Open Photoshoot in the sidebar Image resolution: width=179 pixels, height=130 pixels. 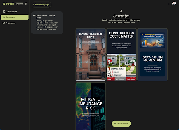(15, 23)
